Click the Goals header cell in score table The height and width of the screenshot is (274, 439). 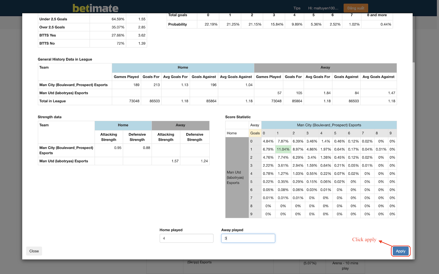(255, 133)
